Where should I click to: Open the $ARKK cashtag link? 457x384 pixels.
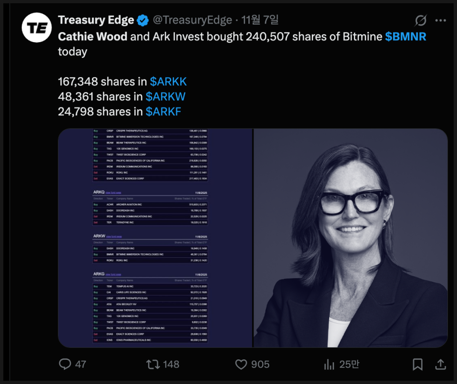coord(168,81)
